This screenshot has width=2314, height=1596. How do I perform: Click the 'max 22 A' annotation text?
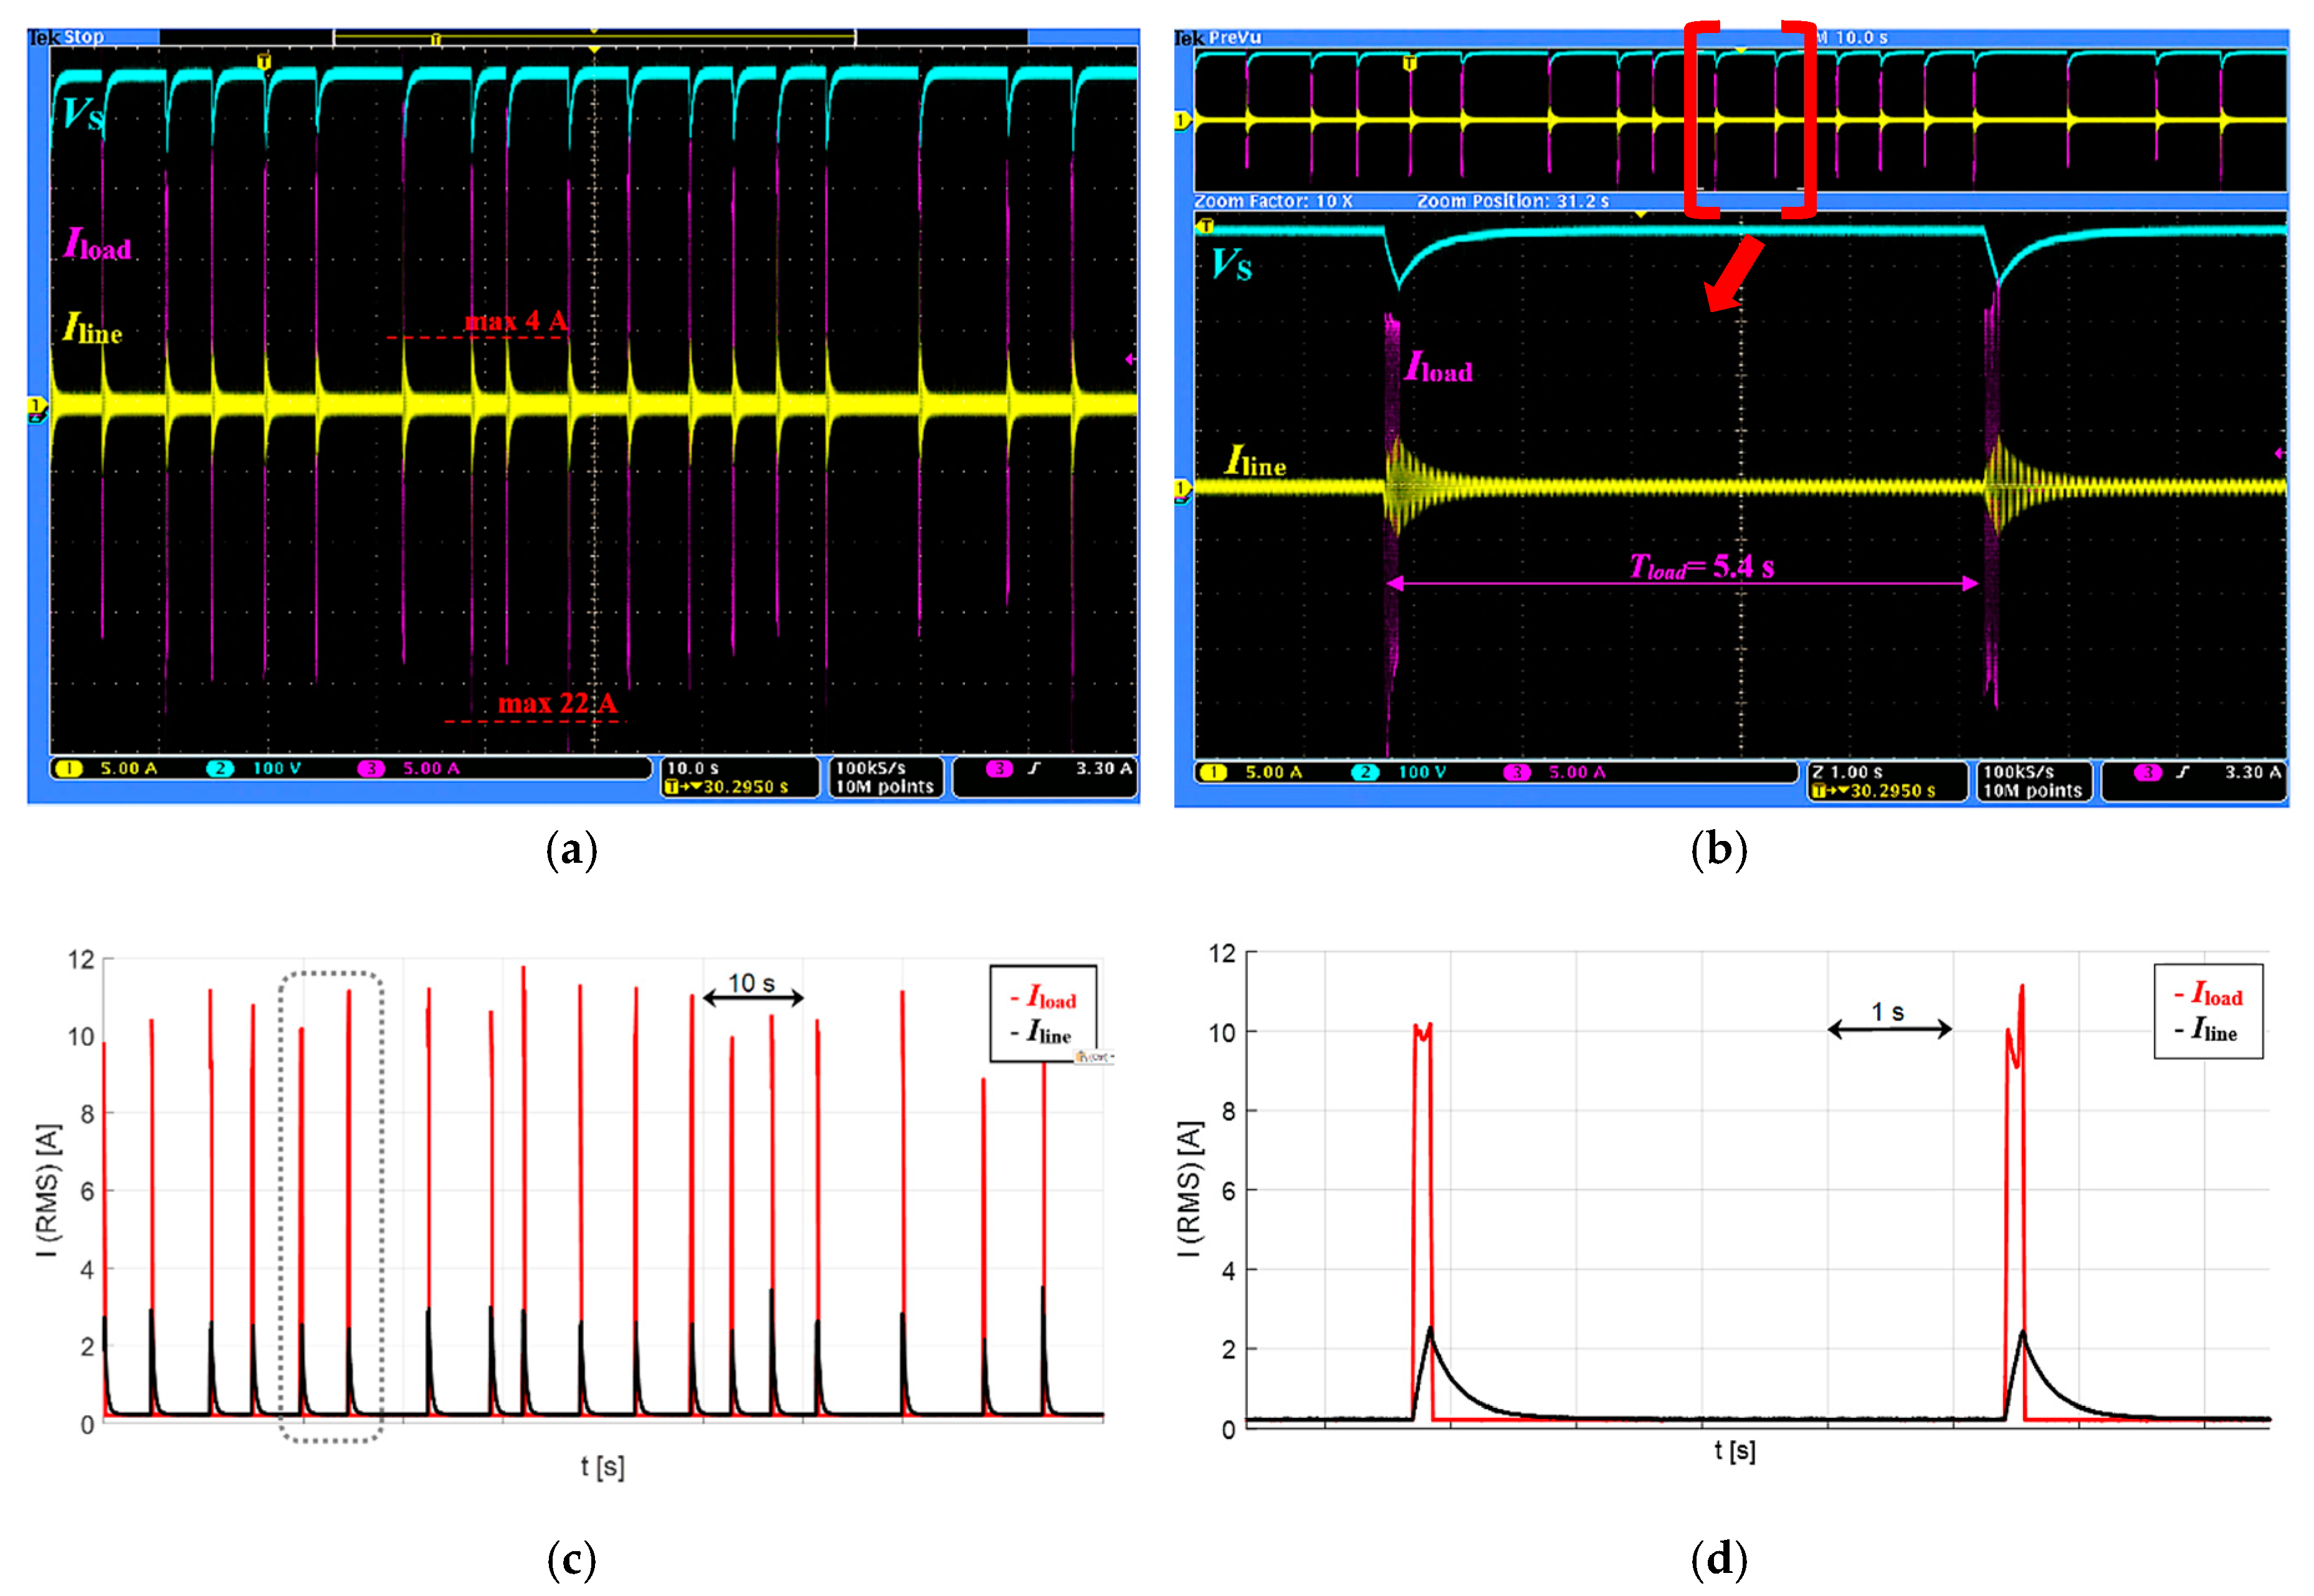pos(557,704)
